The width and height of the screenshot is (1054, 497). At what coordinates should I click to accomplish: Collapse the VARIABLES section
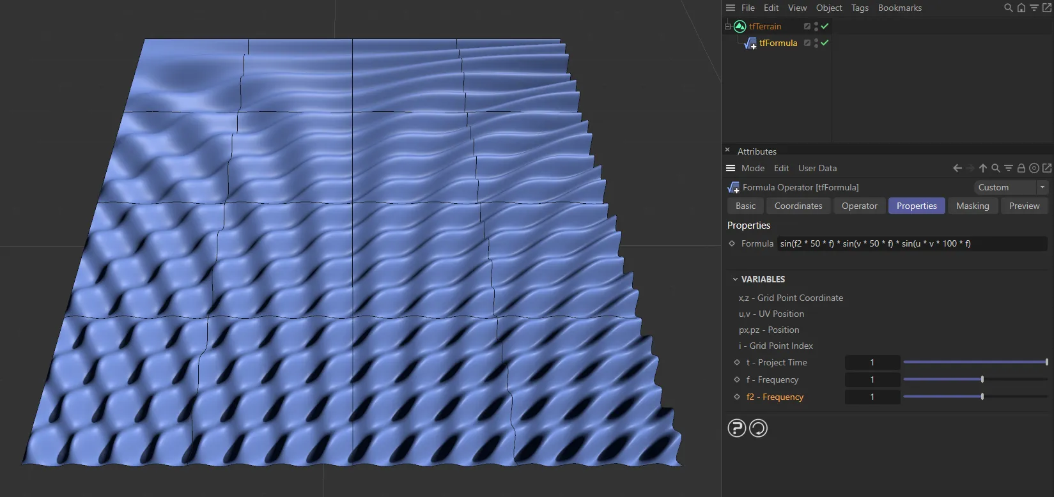click(x=735, y=279)
